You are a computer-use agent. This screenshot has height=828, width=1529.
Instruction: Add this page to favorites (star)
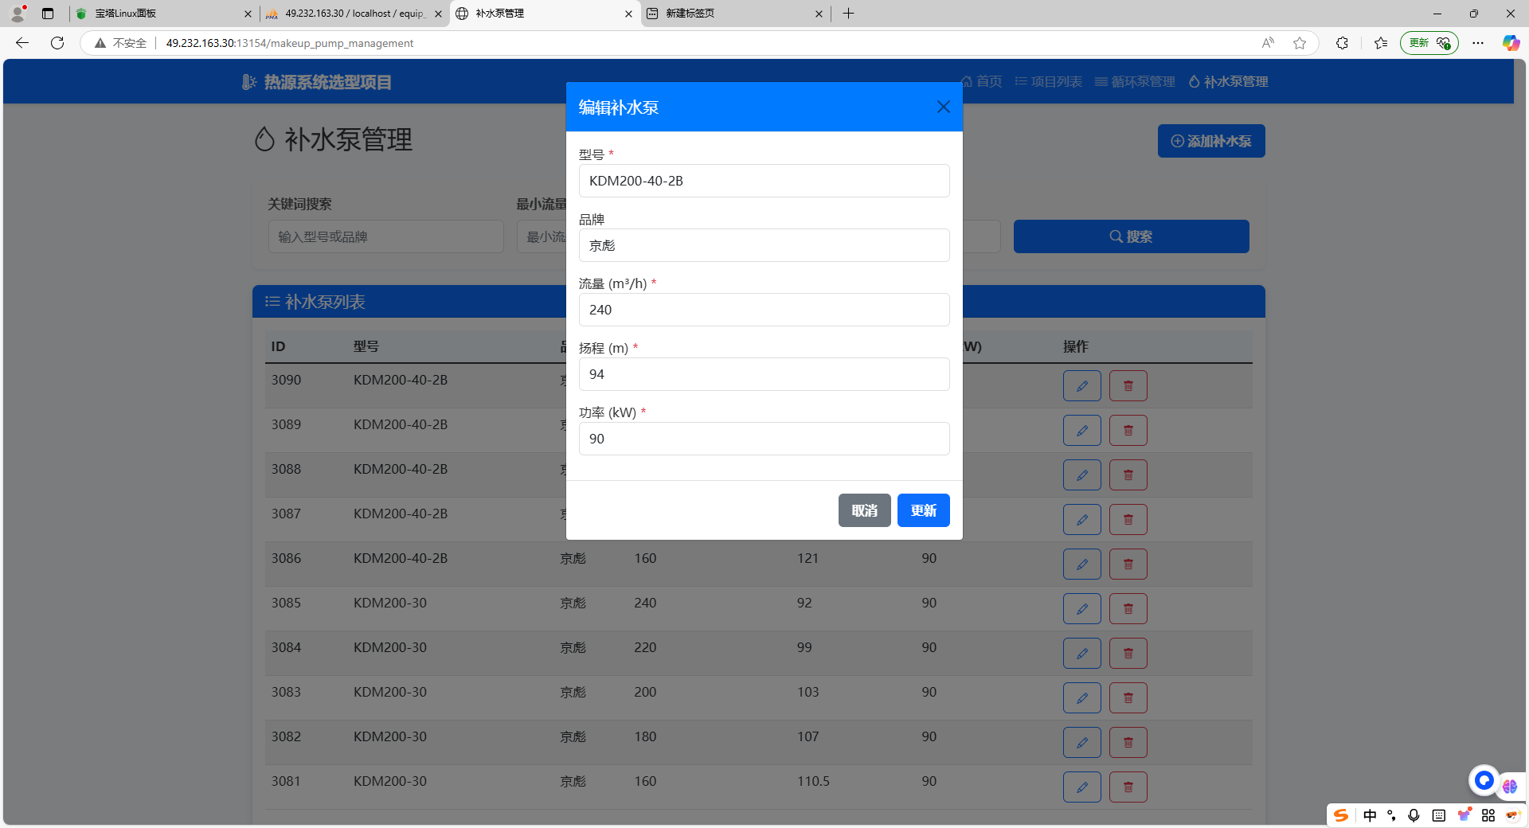coord(1300,43)
